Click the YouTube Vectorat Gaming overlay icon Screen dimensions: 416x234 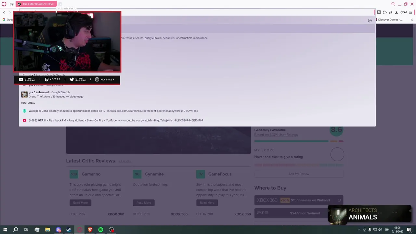click(x=21, y=79)
